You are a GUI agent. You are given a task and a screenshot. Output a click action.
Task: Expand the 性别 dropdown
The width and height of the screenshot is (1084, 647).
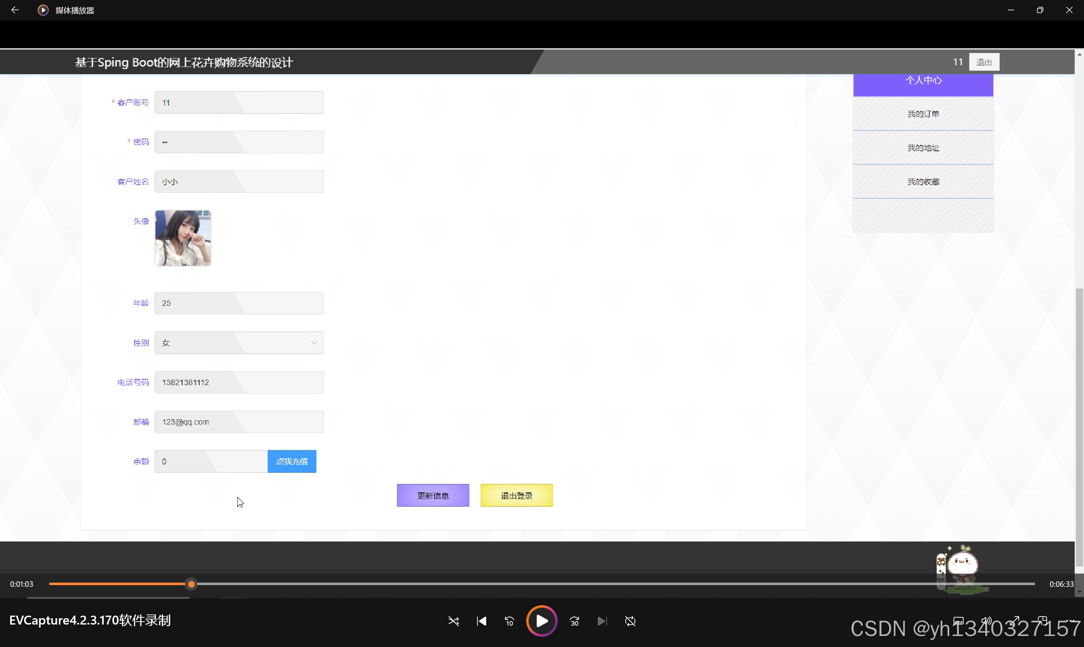239,343
